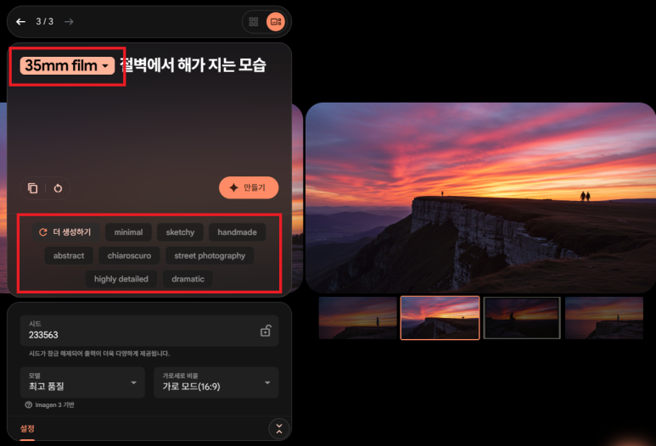656x446 pixels.
Task: Select the abstract style chip
Action: pyautogui.click(x=69, y=255)
